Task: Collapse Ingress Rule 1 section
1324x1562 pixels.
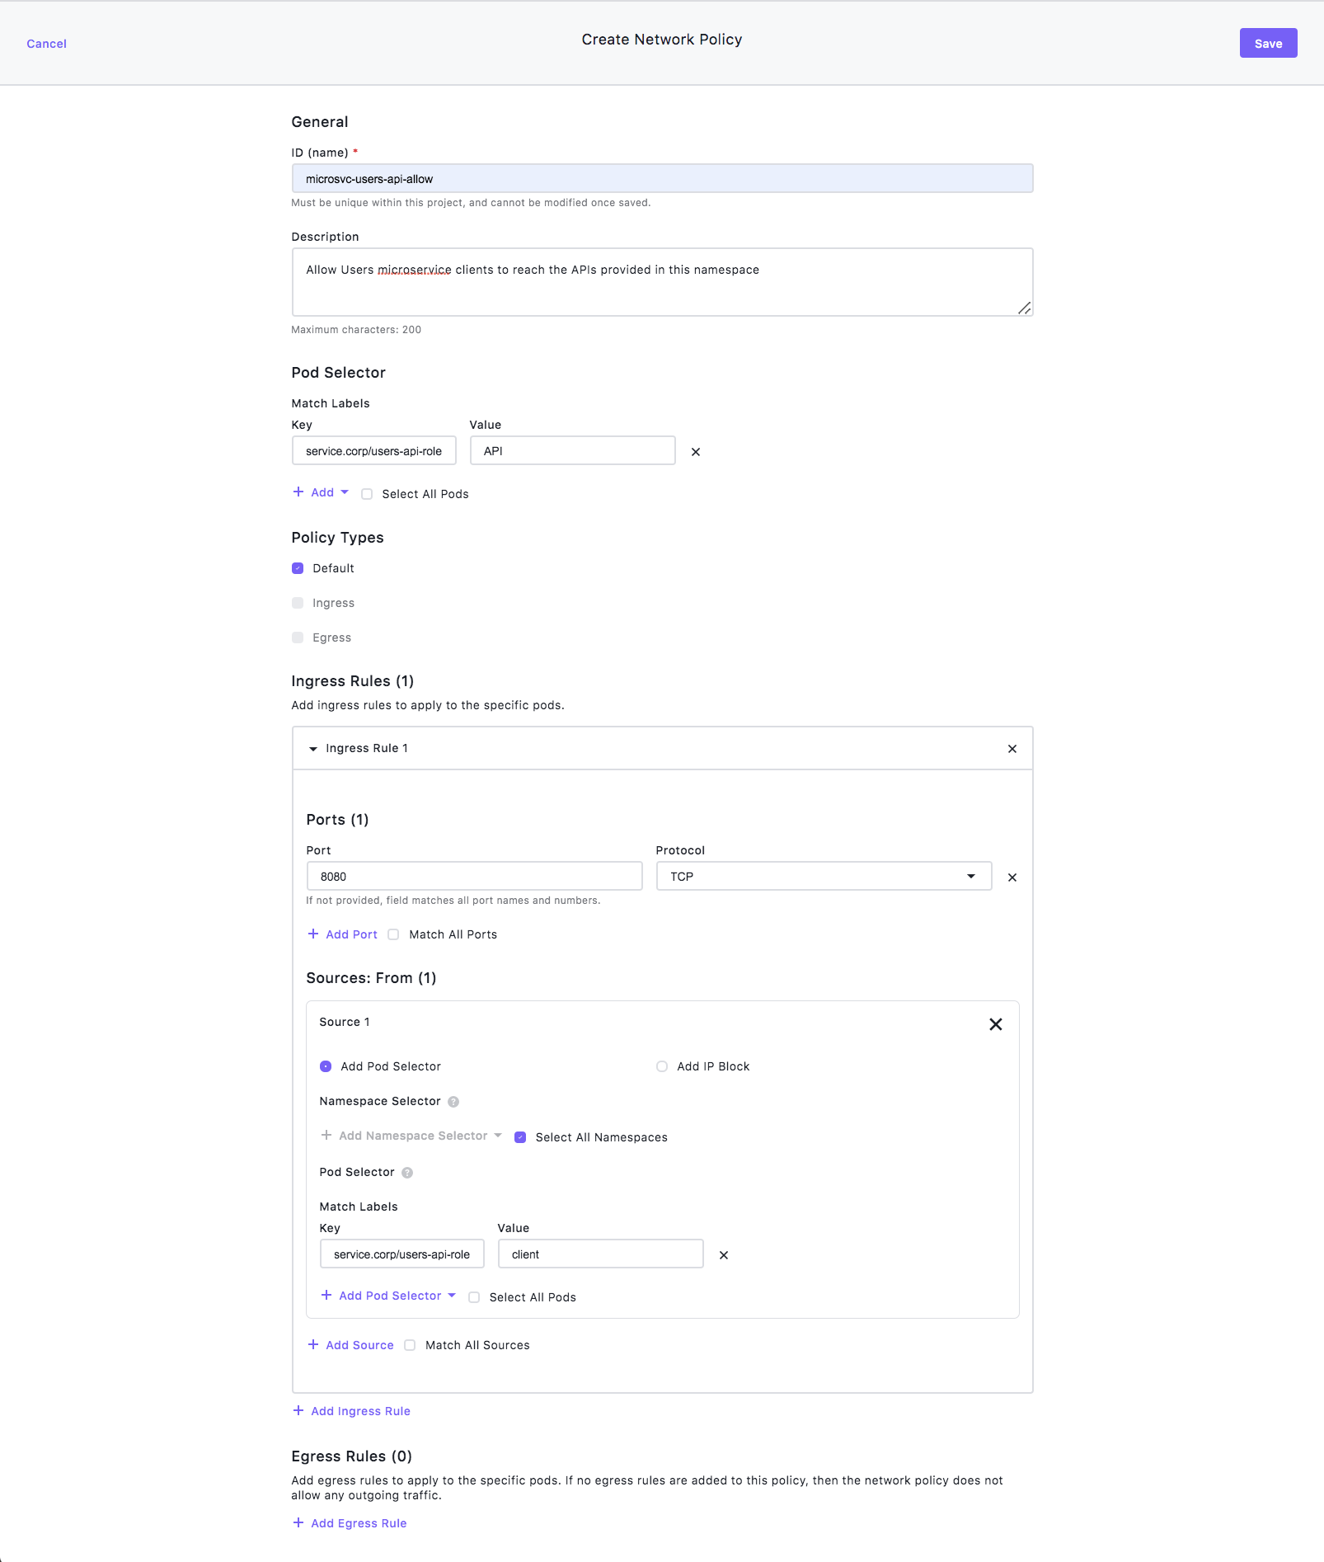Action: (x=313, y=749)
